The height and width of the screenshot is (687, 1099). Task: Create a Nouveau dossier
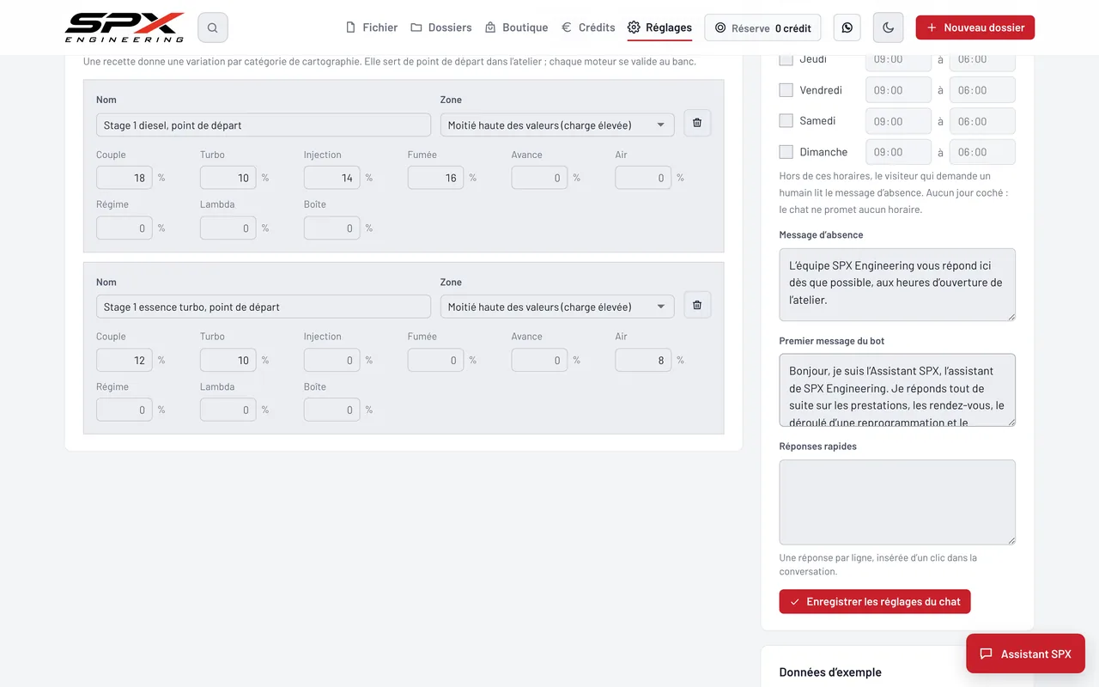click(x=975, y=27)
